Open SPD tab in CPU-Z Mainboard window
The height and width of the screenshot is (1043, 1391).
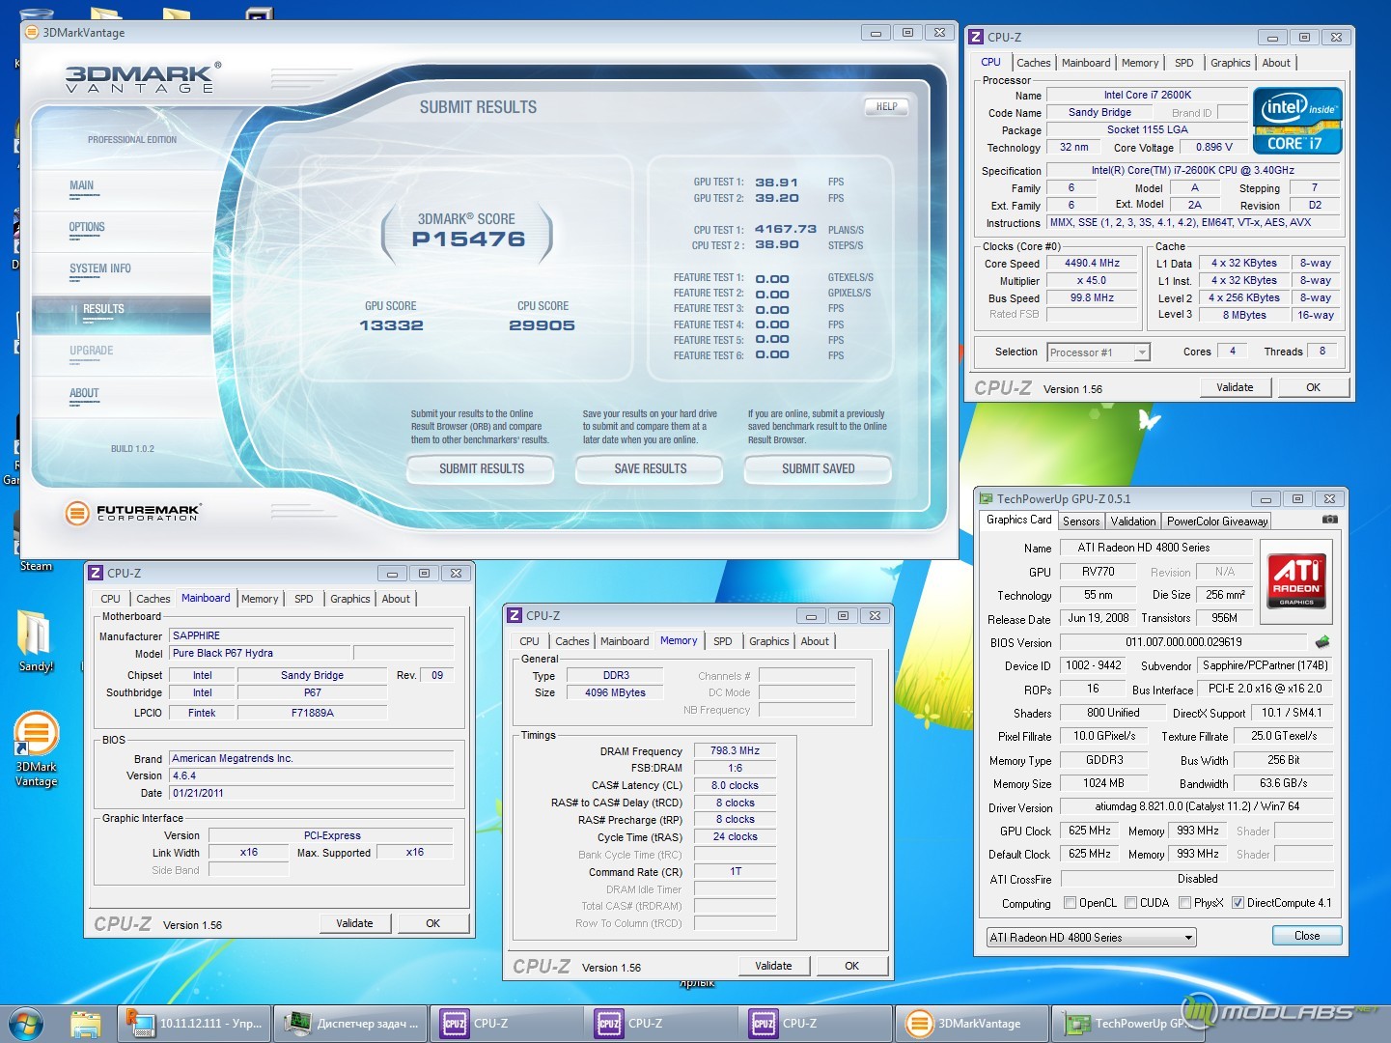pyautogui.click(x=303, y=599)
